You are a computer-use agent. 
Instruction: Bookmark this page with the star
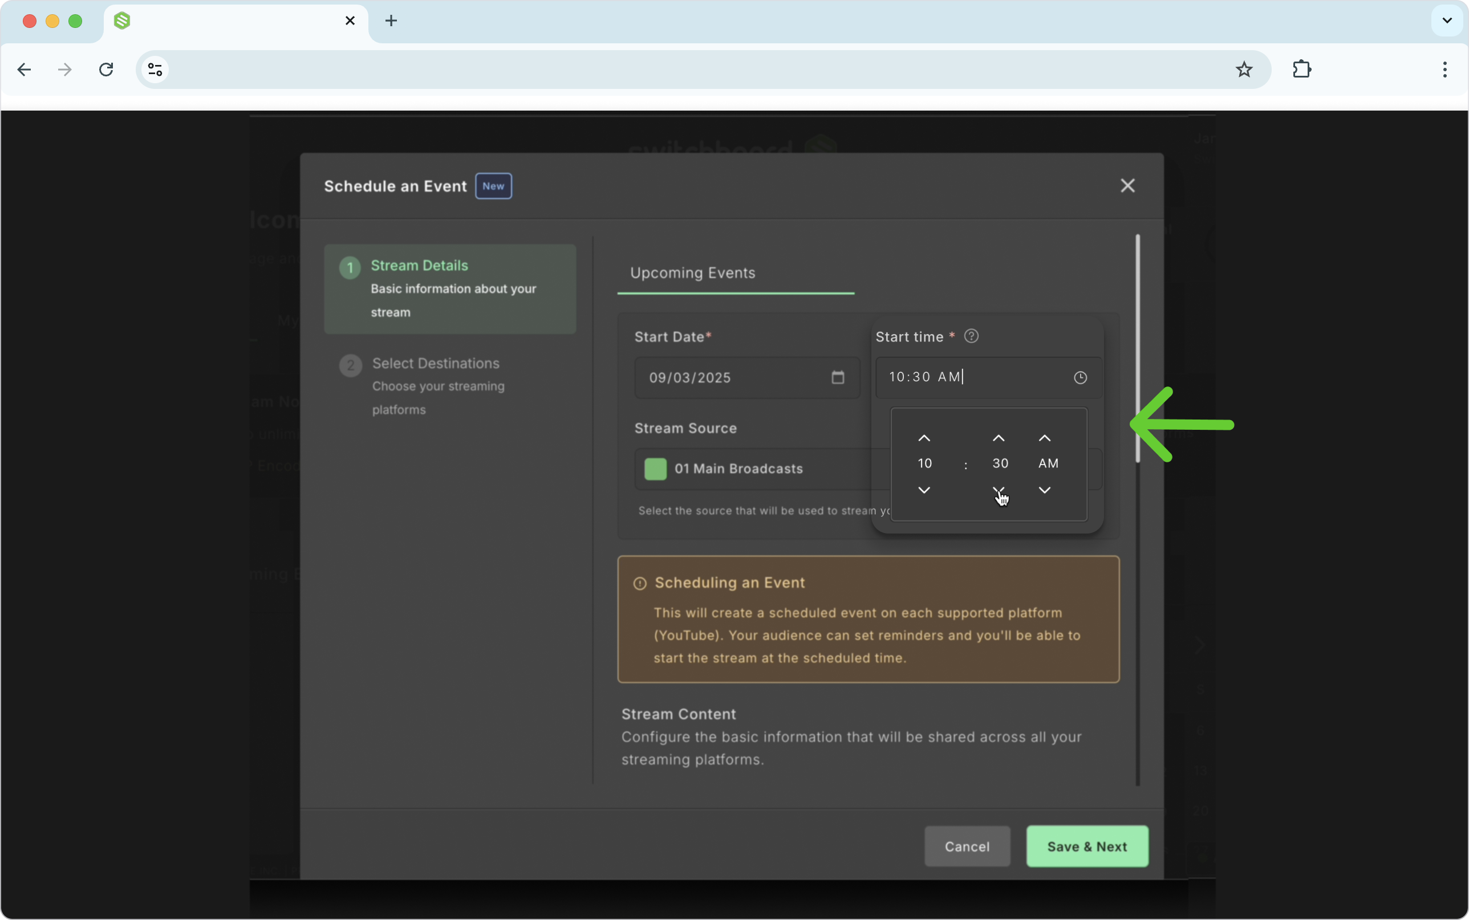[x=1243, y=70]
